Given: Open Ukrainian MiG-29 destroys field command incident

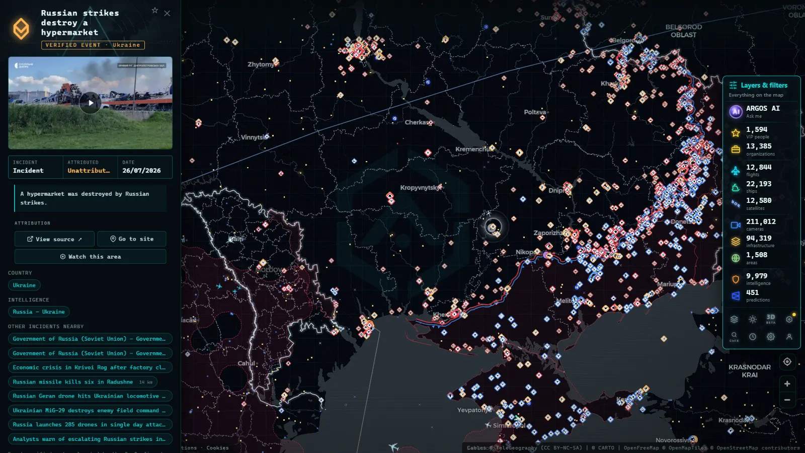Looking at the screenshot, I should point(90,411).
